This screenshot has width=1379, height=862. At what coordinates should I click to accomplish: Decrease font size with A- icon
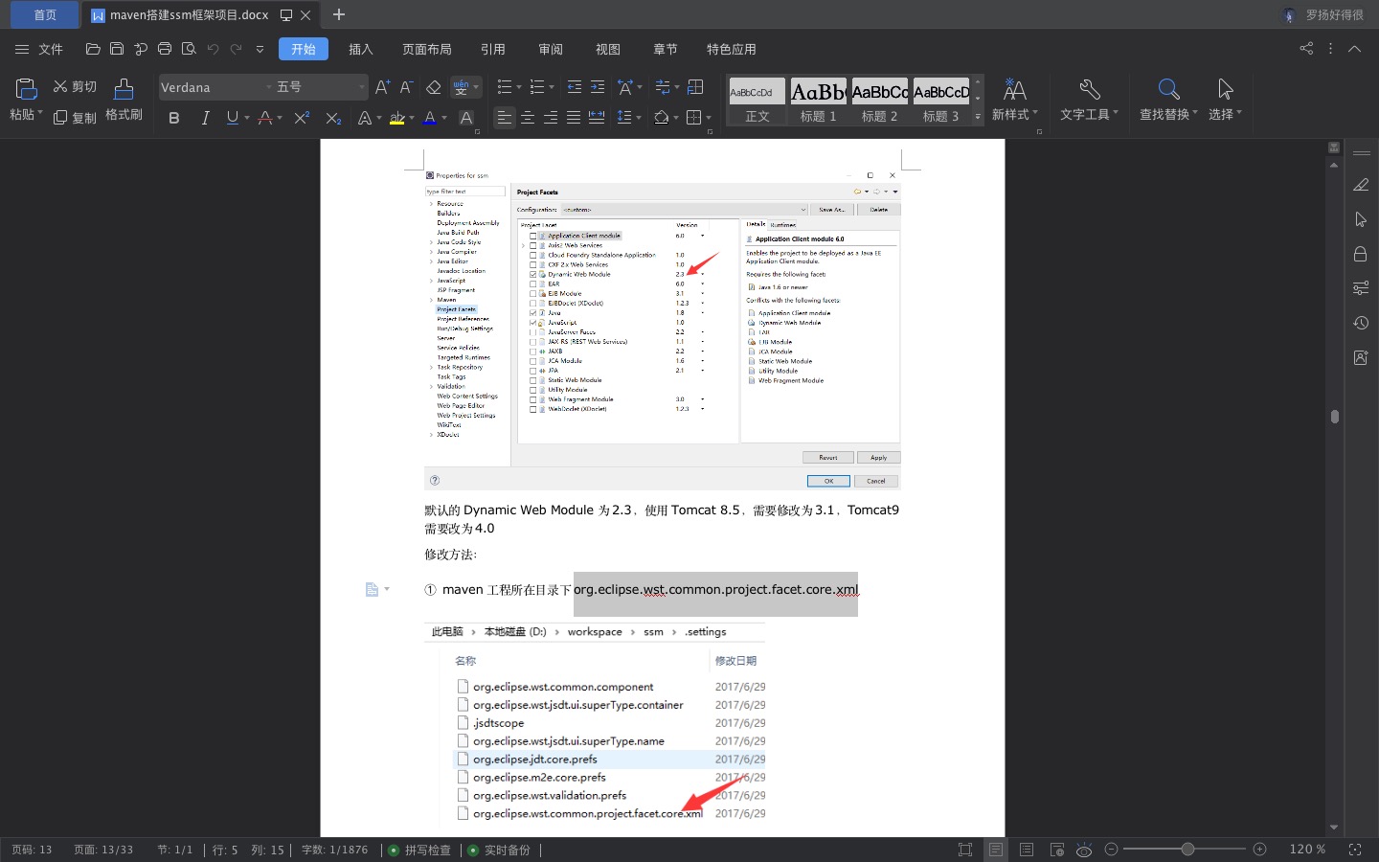[x=406, y=87]
